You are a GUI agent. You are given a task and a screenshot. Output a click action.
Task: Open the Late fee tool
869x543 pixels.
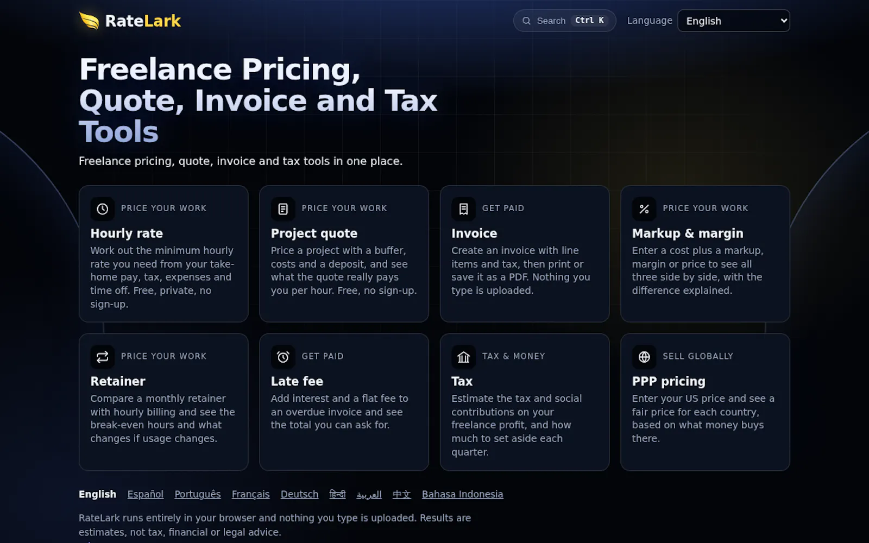(x=344, y=402)
